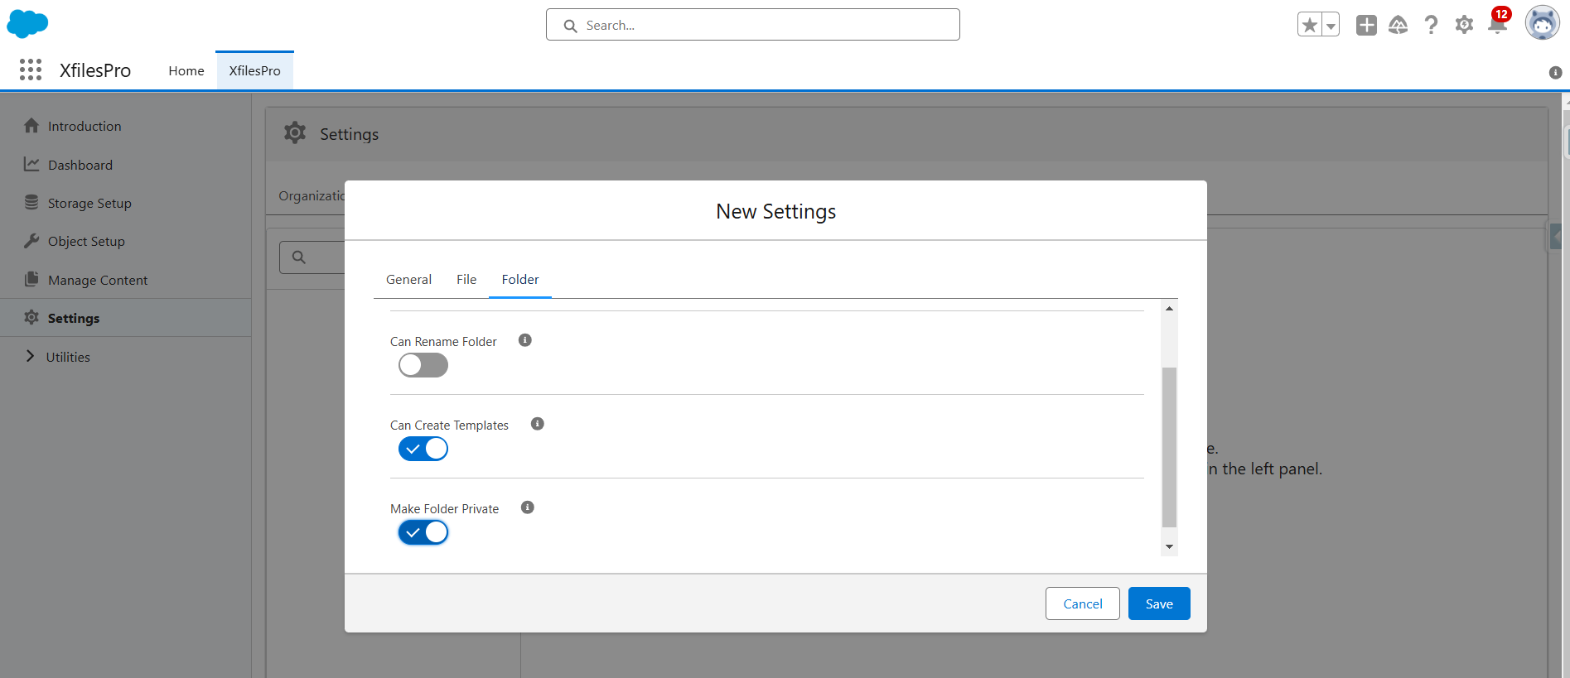This screenshot has width=1570, height=678.
Task: Turn off the Make Folder Private toggle
Action: 423,532
